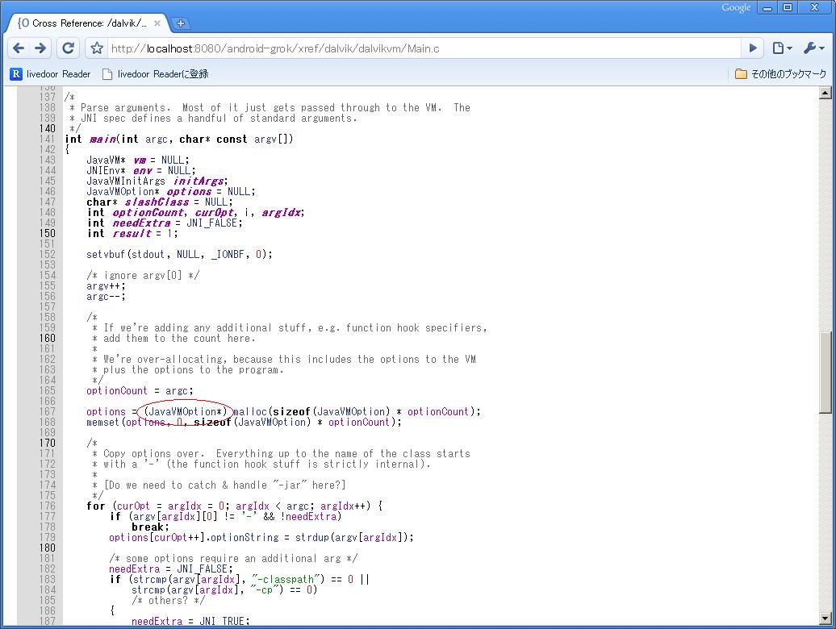
Task: Click the slashClass variable on line 147
Action: [x=157, y=202]
